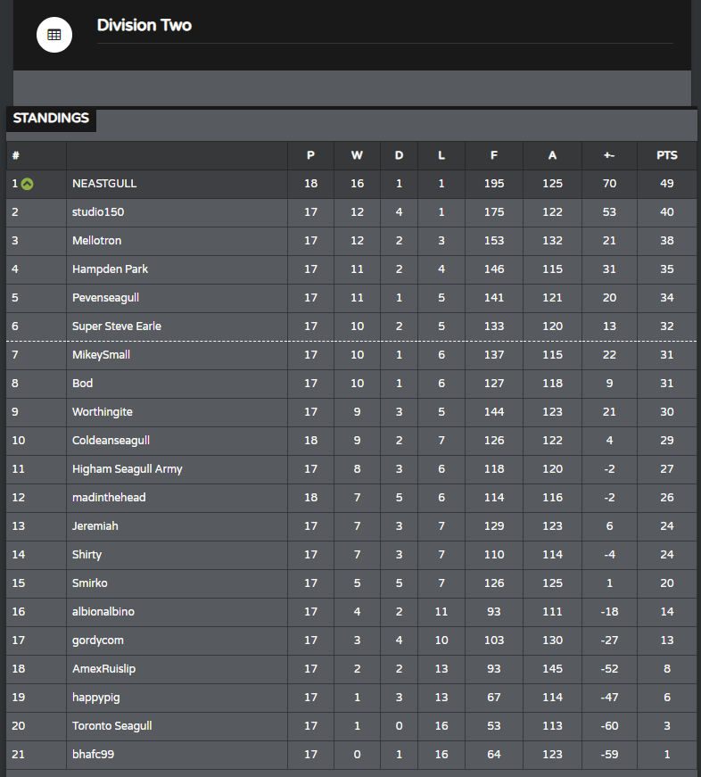Open bhafc99 at the bottom of standings
The height and width of the screenshot is (777, 701).
(x=93, y=754)
